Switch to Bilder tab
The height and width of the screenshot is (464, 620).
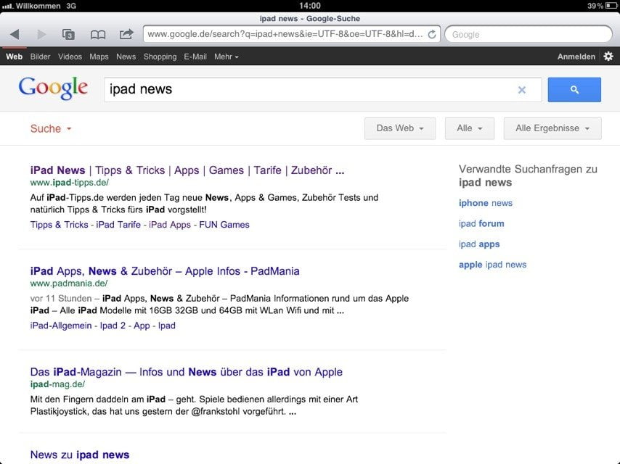41,57
